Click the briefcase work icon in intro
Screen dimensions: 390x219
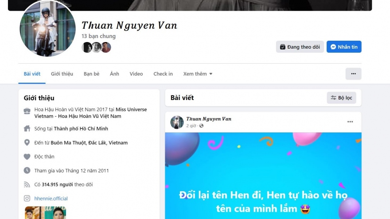(x=27, y=111)
